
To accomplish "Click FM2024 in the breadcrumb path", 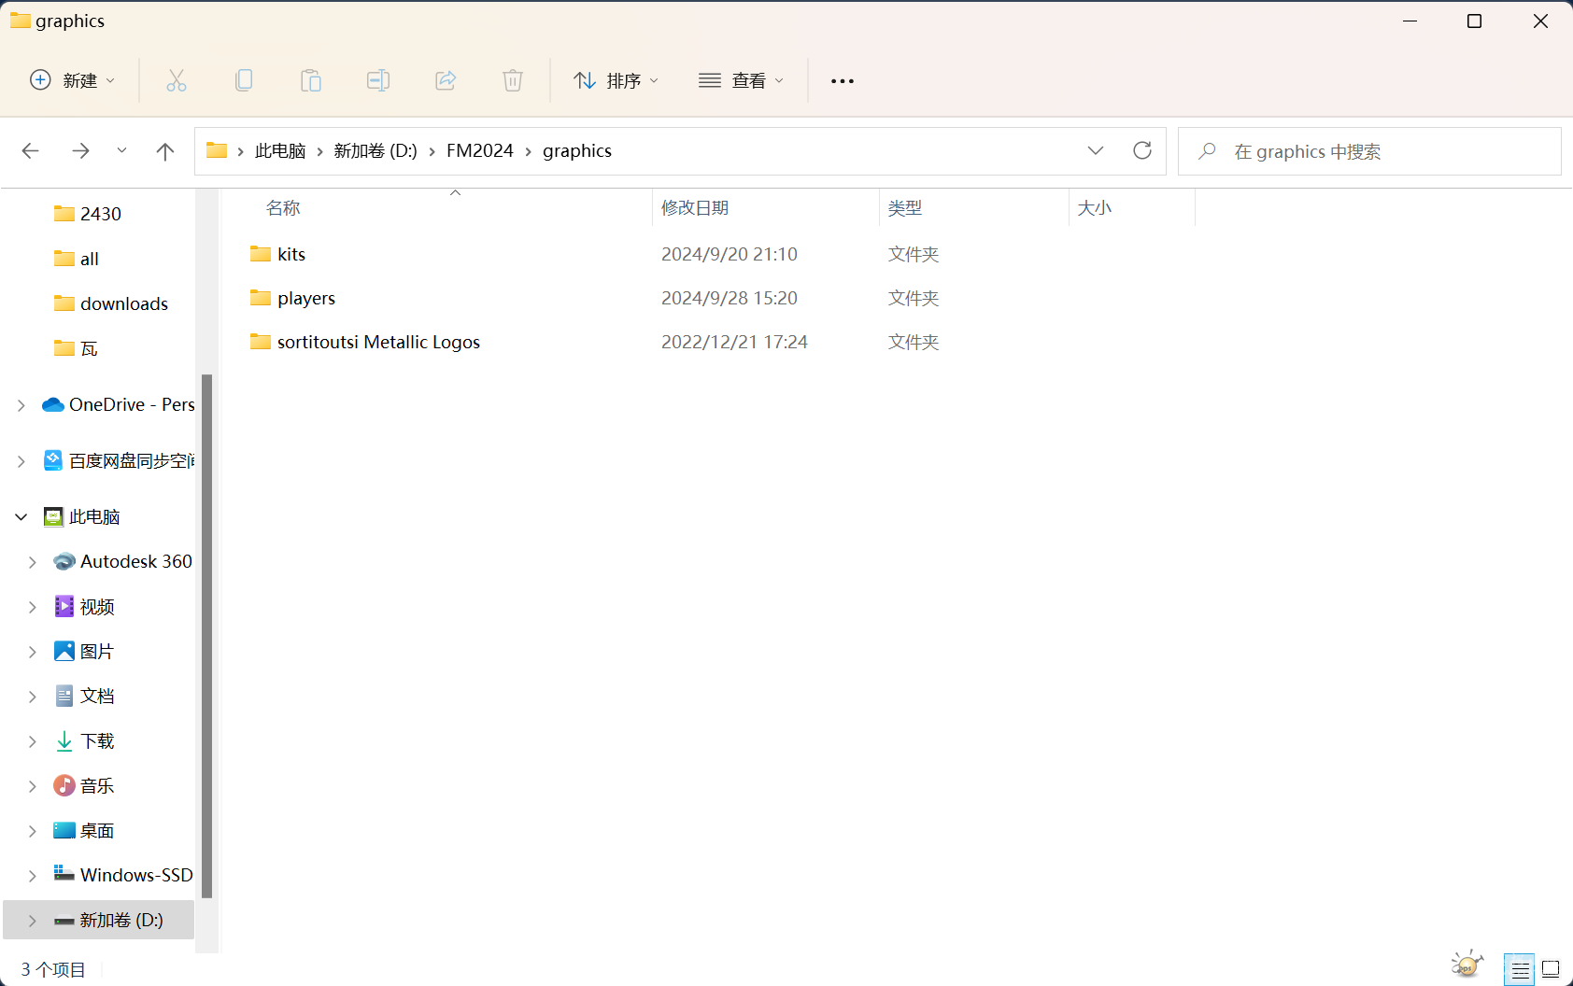I will coord(479,150).
